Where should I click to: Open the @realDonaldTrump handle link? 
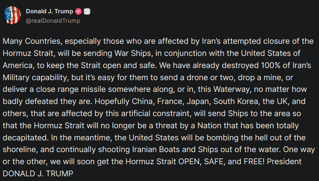[x=53, y=20]
